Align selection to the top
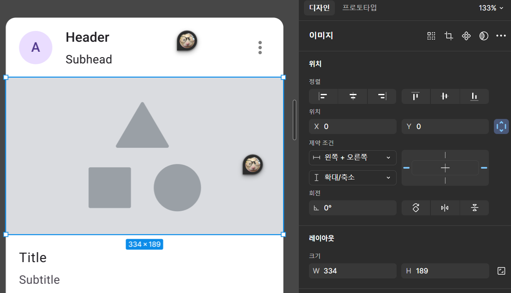Viewport: 511px width, 293px height. click(416, 96)
